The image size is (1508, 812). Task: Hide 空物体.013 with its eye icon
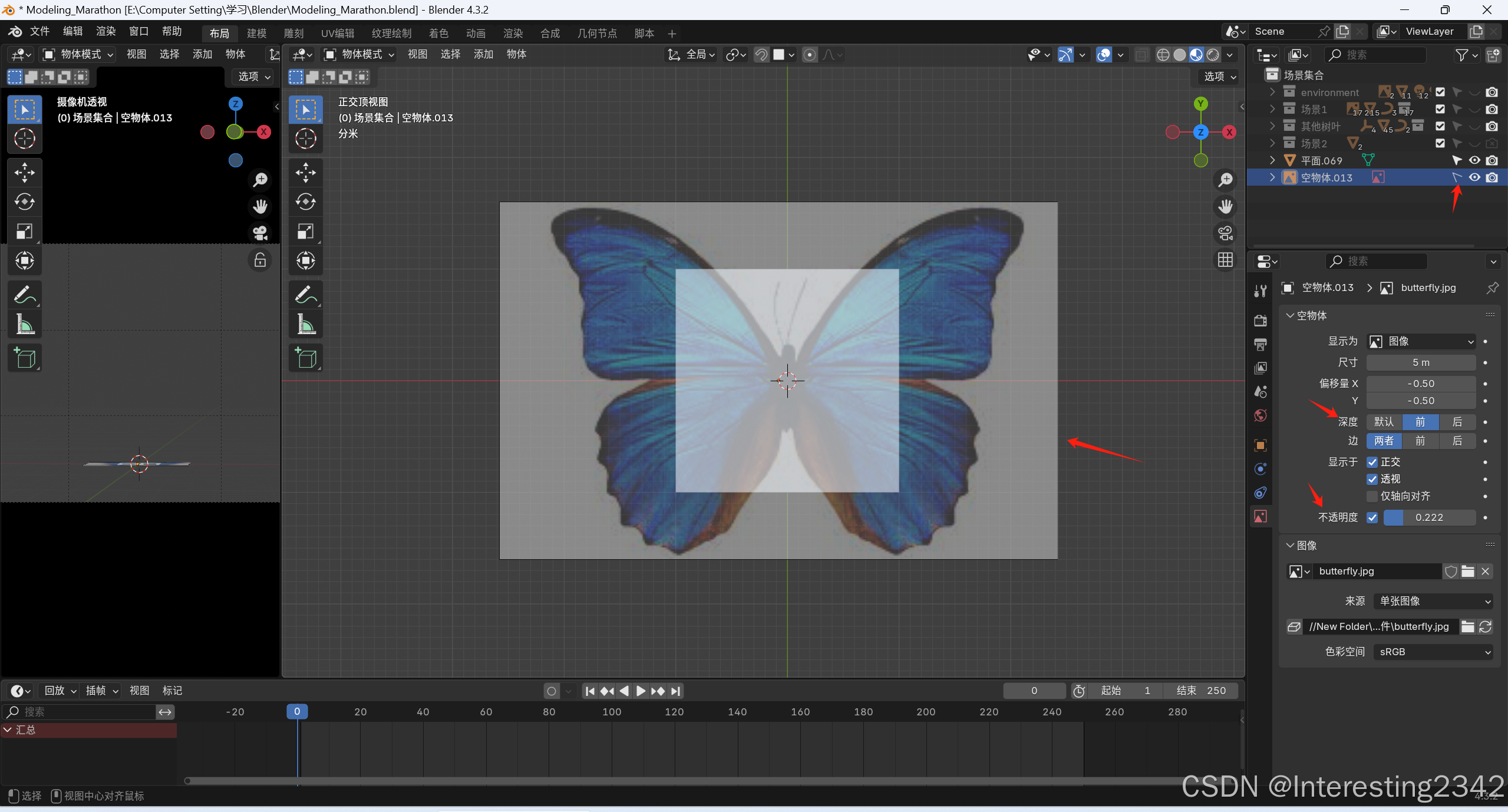[1474, 177]
